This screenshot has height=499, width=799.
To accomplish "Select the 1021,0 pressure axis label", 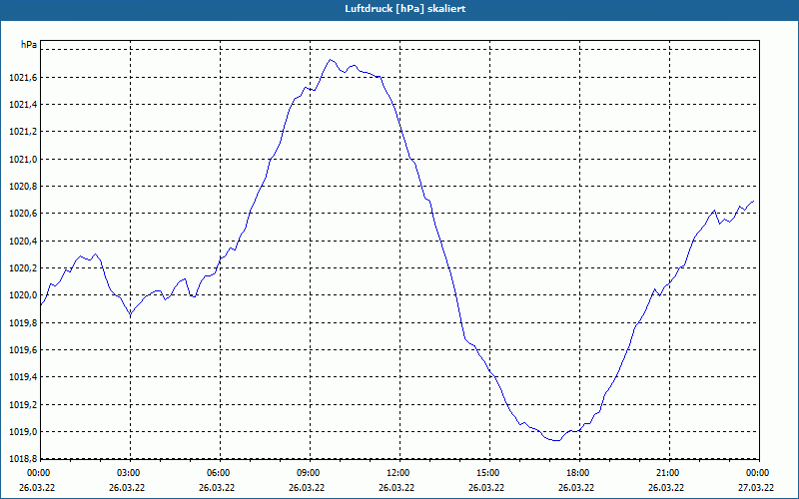I will [23, 160].
